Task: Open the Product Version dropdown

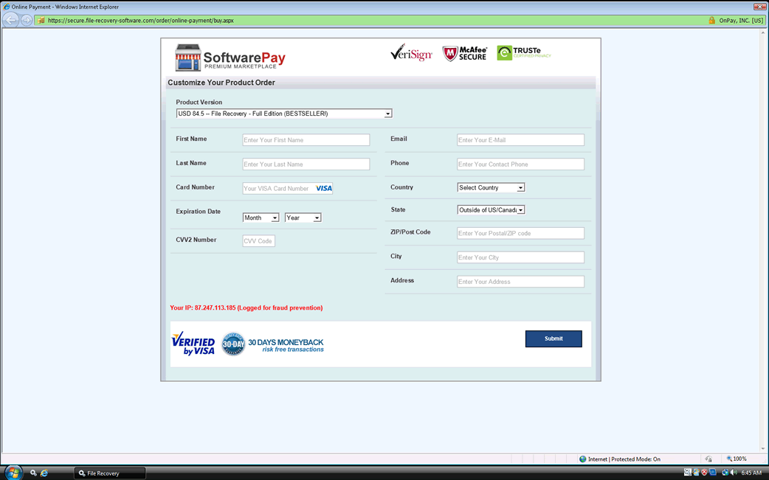Action: (284, 114)
